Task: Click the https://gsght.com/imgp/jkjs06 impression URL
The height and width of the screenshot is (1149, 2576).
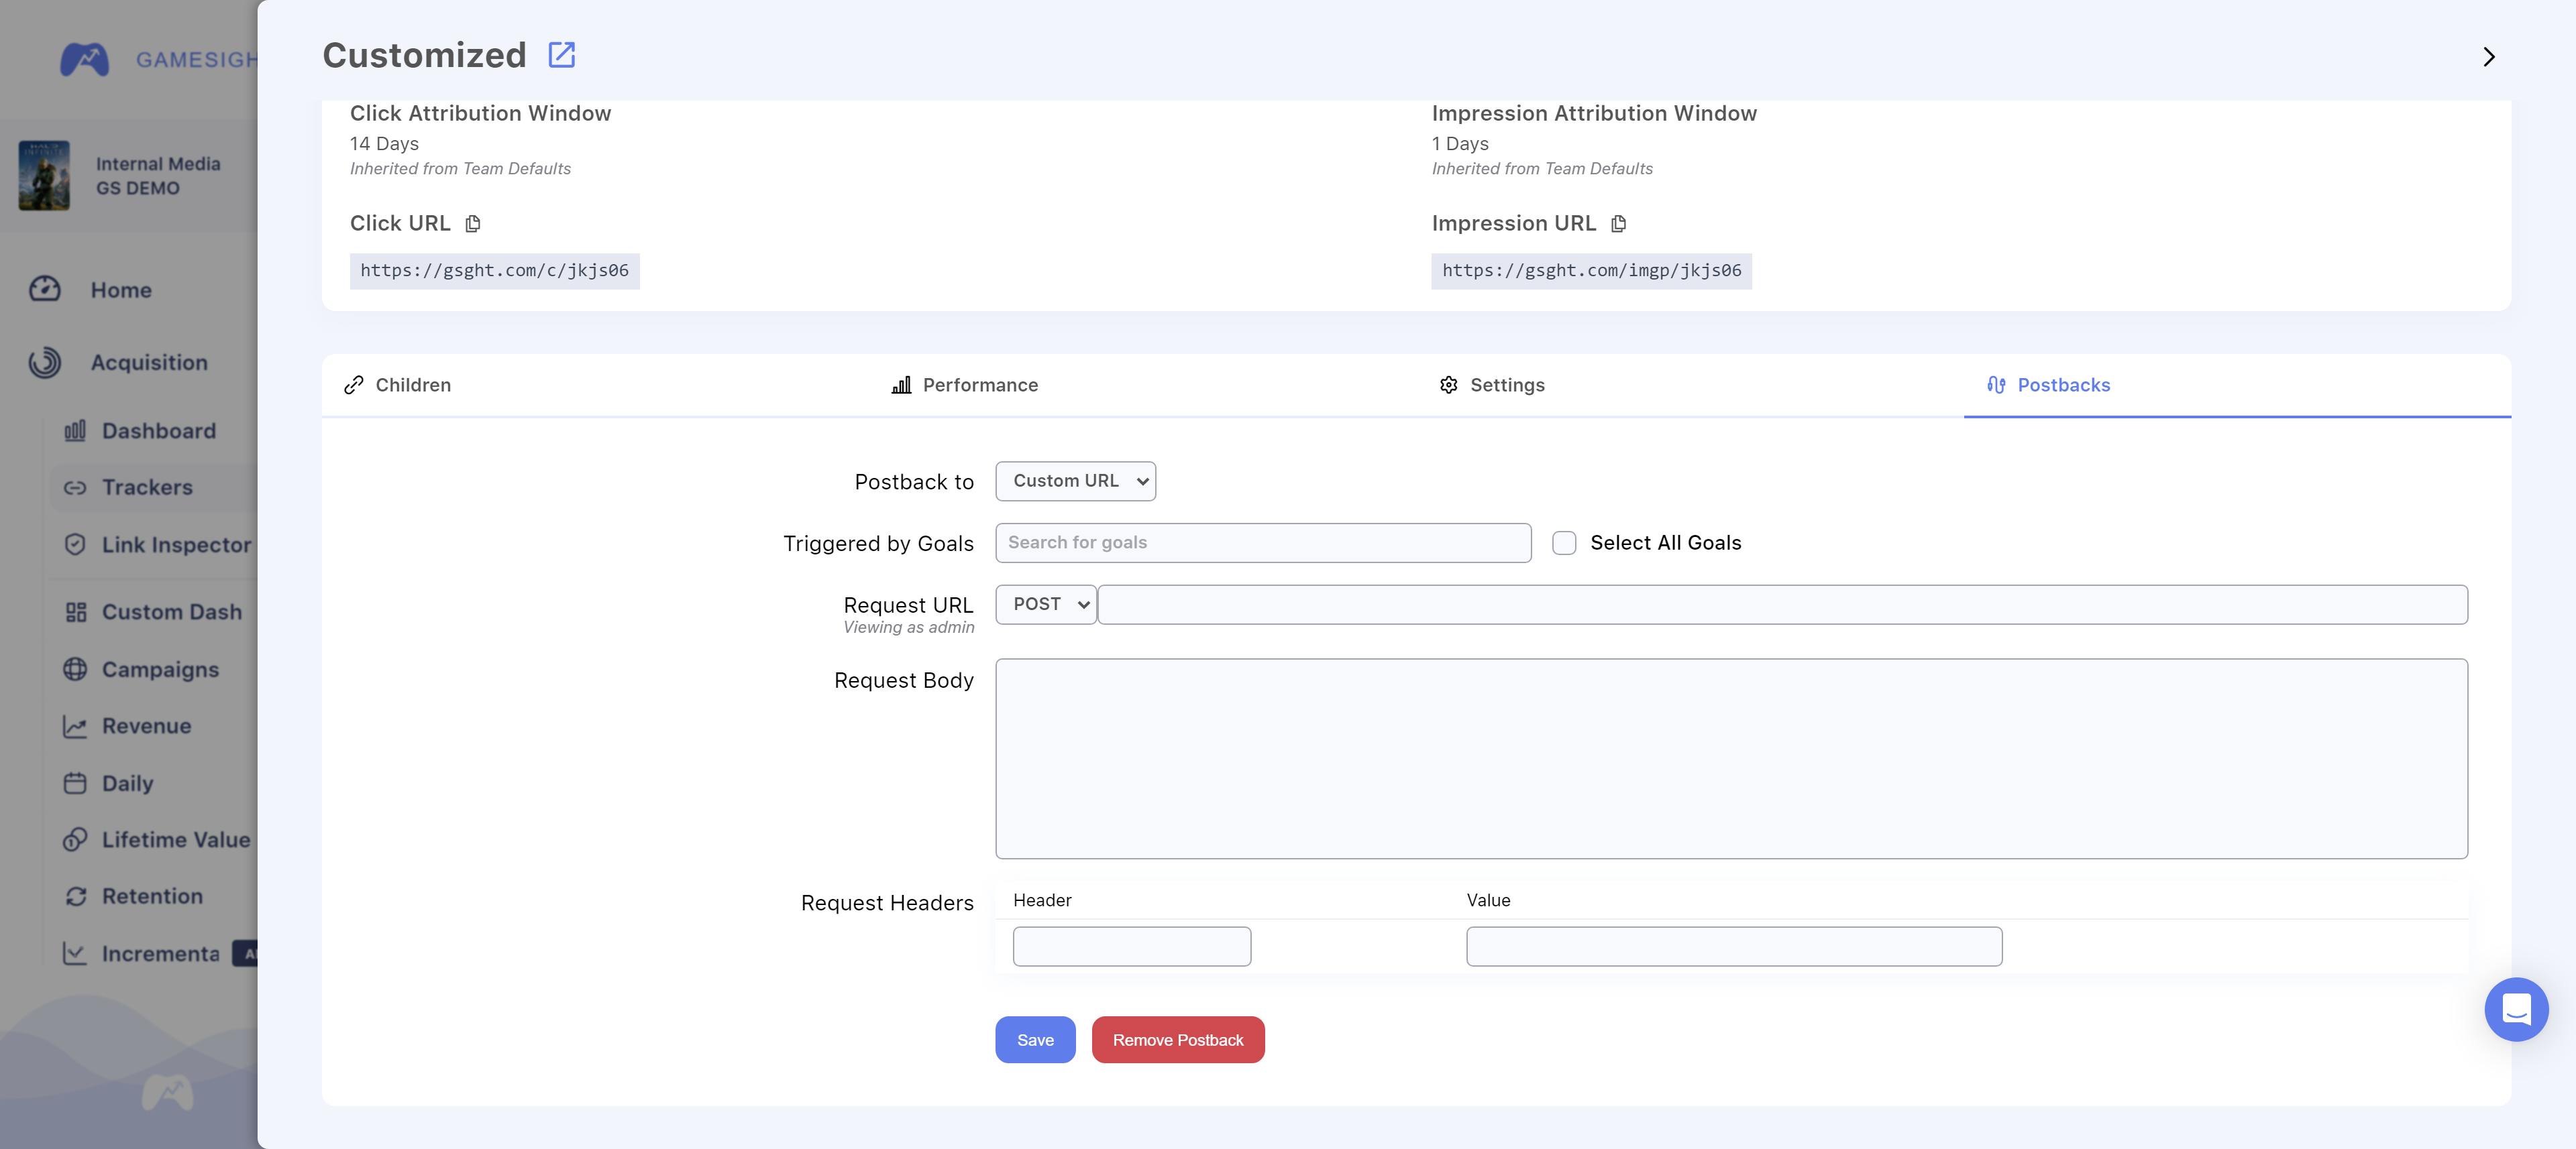Action: [1591, 271]
